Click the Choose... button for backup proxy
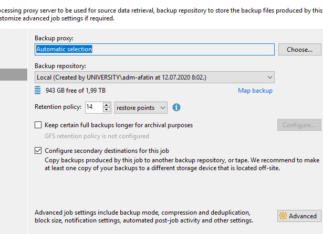 click(x=300, y=49)
